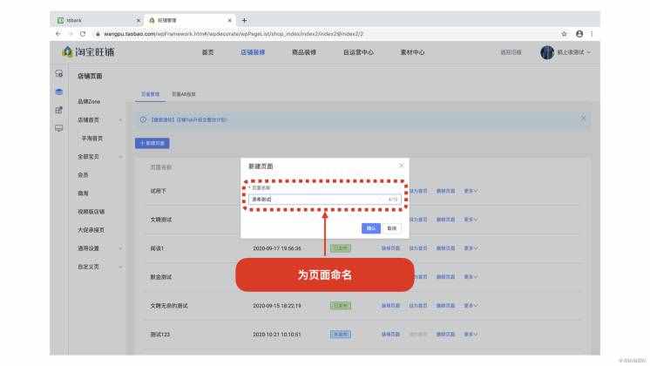Open 微淘 in the sidebar
Image resolution: width=650 pixels, height=366 pixels.
pyautogui.click(x=83, y=193)
